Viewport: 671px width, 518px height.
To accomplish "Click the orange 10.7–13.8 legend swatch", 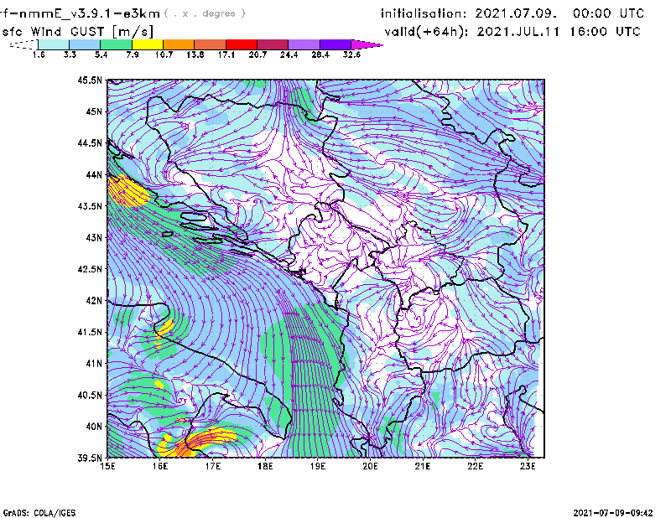I will pyautogui.click(x=179, y=44).
